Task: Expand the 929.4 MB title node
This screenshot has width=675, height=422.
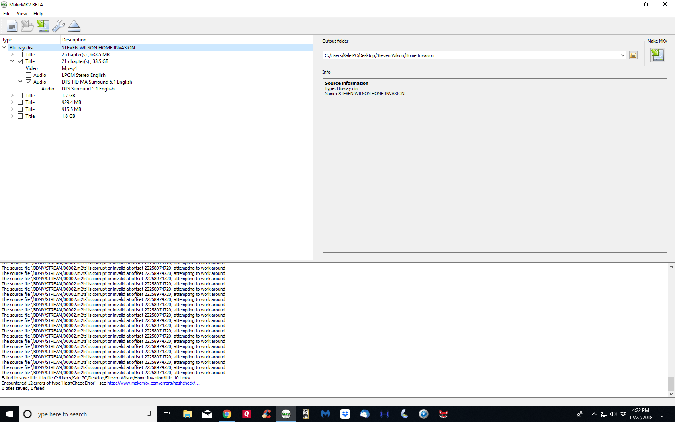Action: (x=12, y=102)
